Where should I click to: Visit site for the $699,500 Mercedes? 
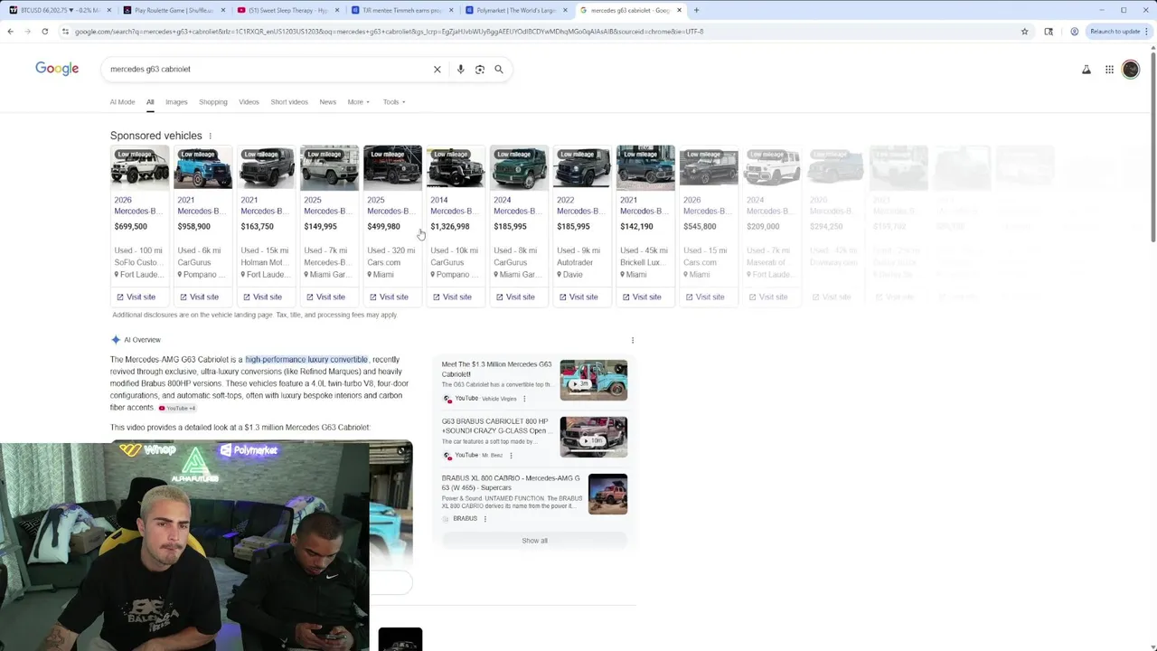(136, 297)
